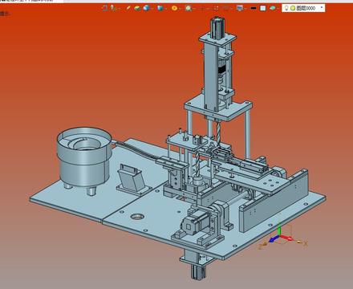Open the layer 0000 dropdown arrow
353x289 pixels.
tap(322, 7)
